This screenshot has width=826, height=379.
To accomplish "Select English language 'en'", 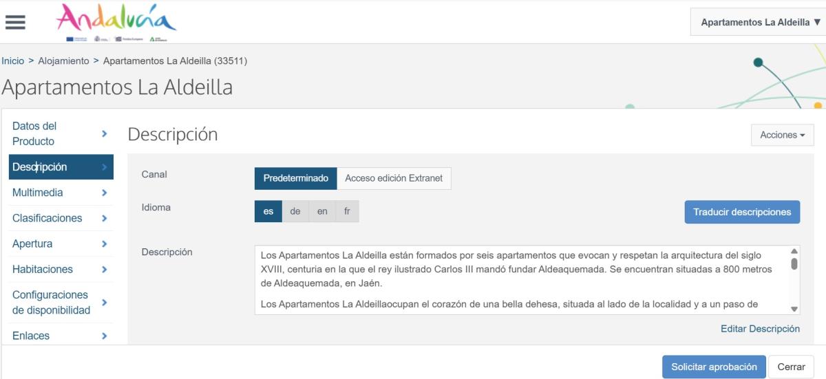I will [x=322, y=212].
